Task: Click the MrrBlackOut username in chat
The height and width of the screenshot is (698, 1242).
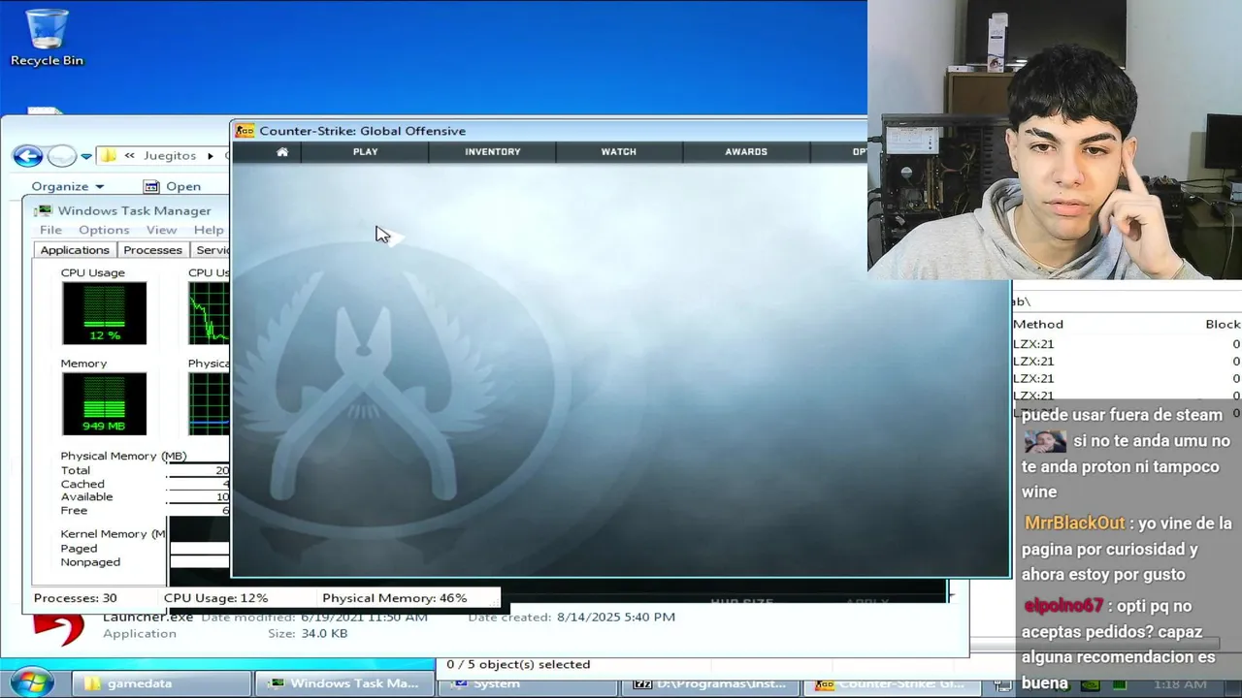Action: coord(1075,523)
